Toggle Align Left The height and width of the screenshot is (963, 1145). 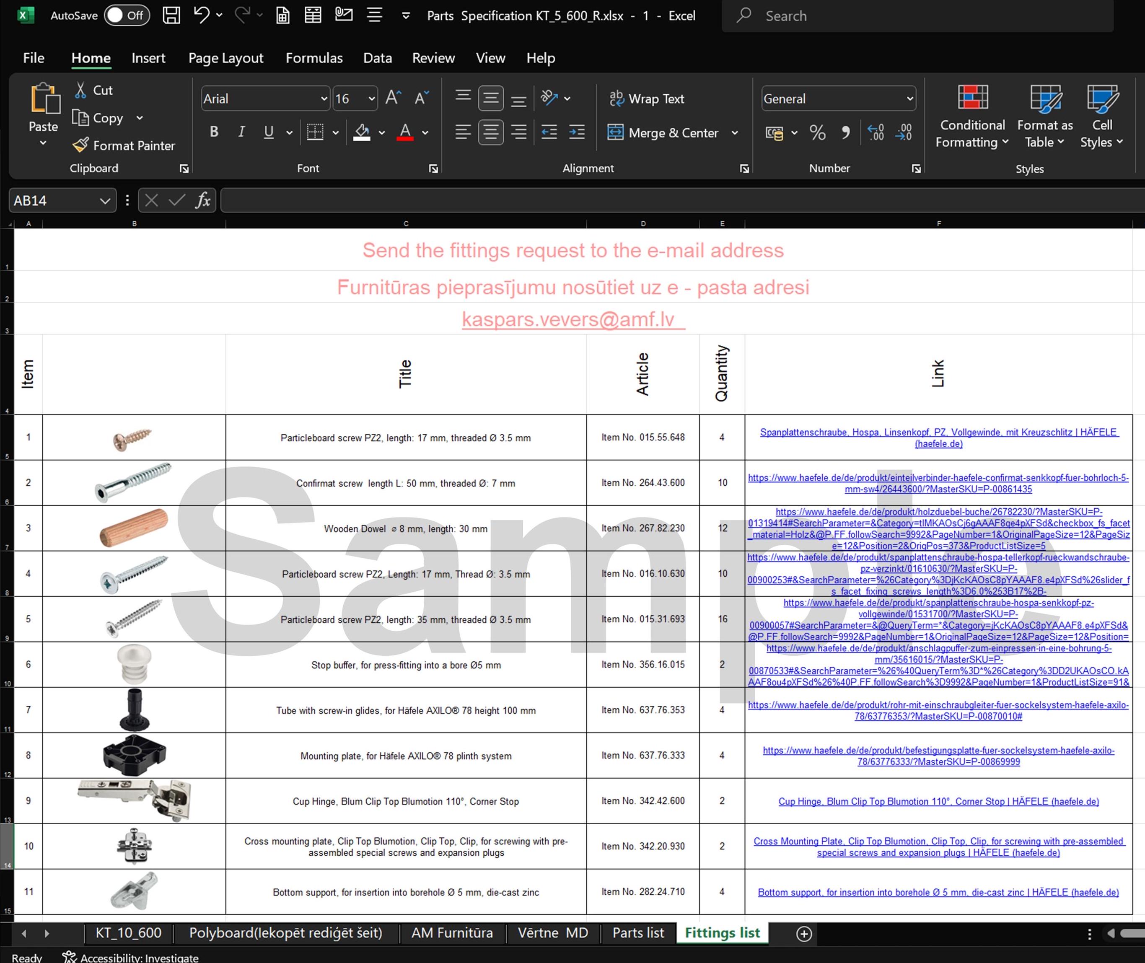[463, 132]
